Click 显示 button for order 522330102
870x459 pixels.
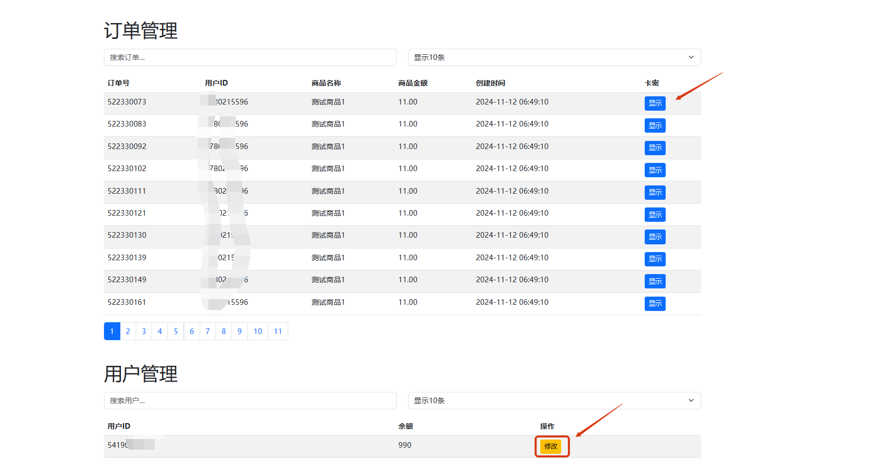[655, 170]
